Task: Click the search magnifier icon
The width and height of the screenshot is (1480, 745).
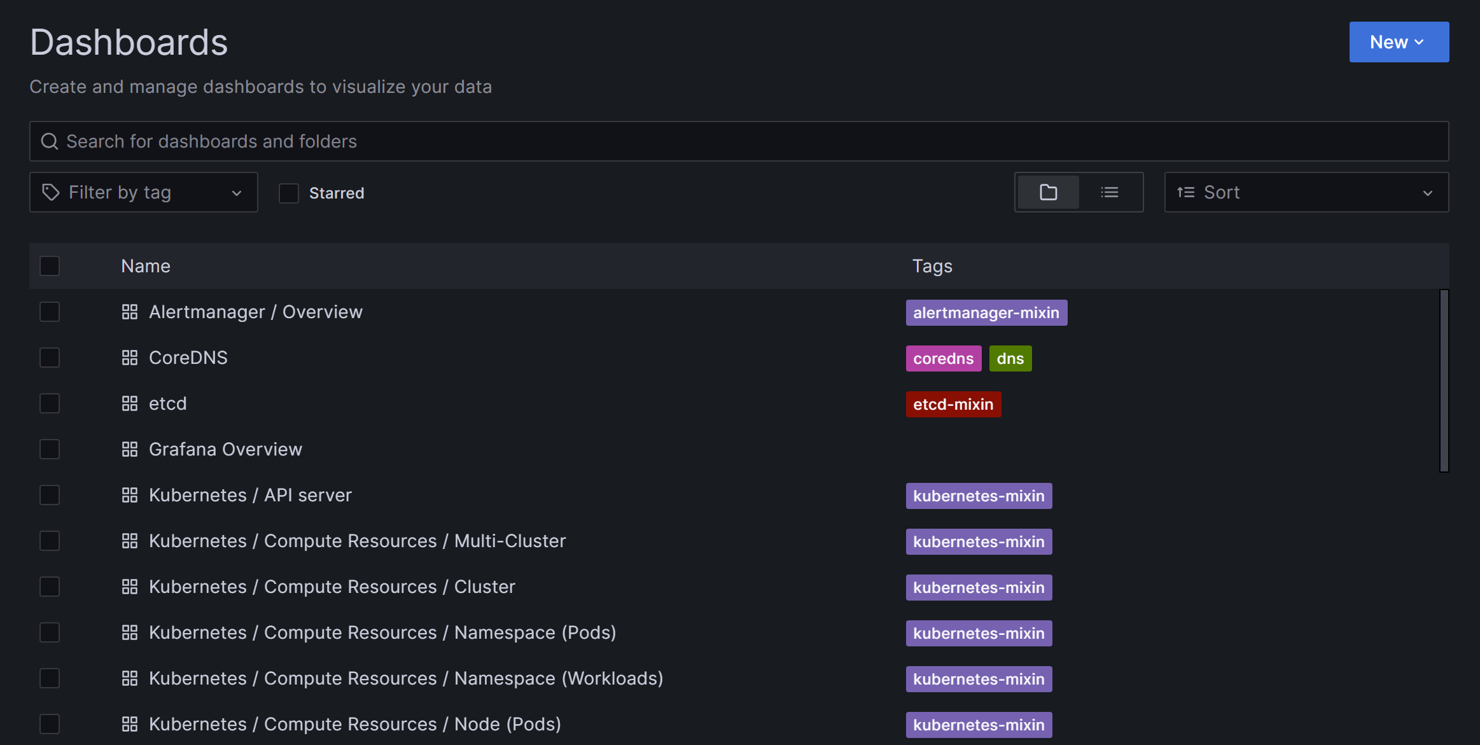Action: point(50,141)
